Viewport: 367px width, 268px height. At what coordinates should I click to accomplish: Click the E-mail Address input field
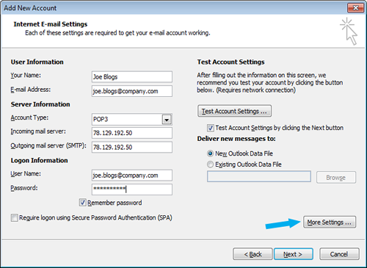point(132,91)
